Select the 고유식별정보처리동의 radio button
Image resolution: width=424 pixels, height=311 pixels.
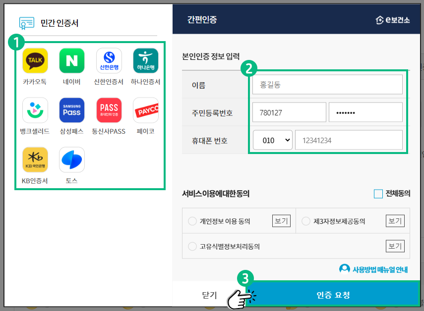192,246
